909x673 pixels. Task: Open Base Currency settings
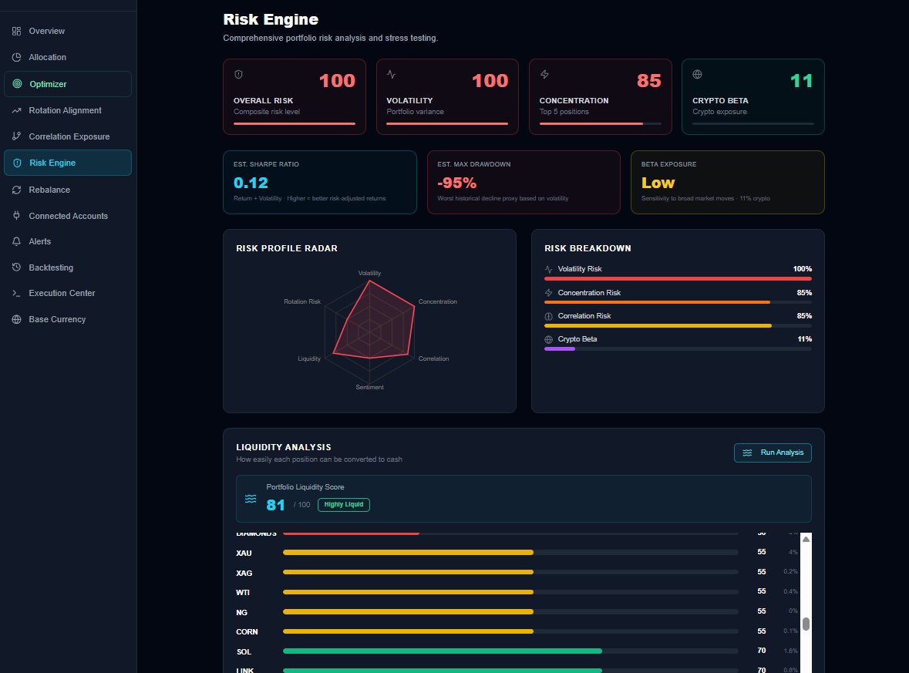[x=68, y=319]
